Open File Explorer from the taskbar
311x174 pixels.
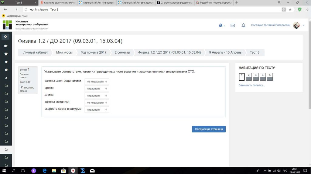pos(54,171)
